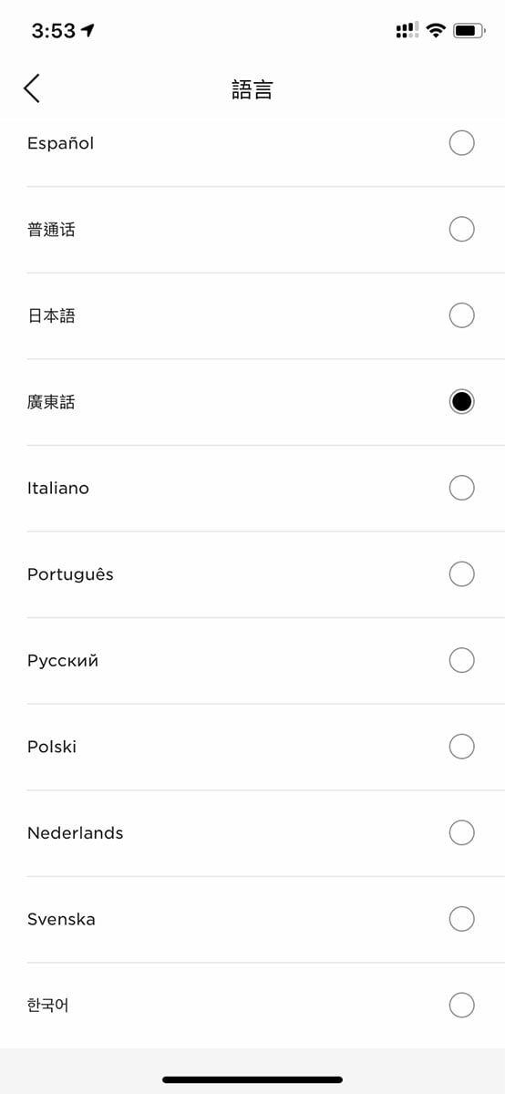The width and height of the screenshot is (505, 1094).
Task: Tap the Wi-Fi status icon
Action: pyautogui.click(x=436, y=31)
